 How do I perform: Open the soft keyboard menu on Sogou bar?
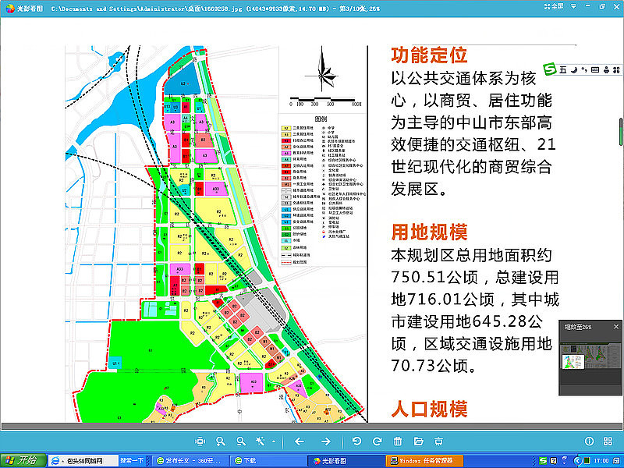tap(595, 70)
